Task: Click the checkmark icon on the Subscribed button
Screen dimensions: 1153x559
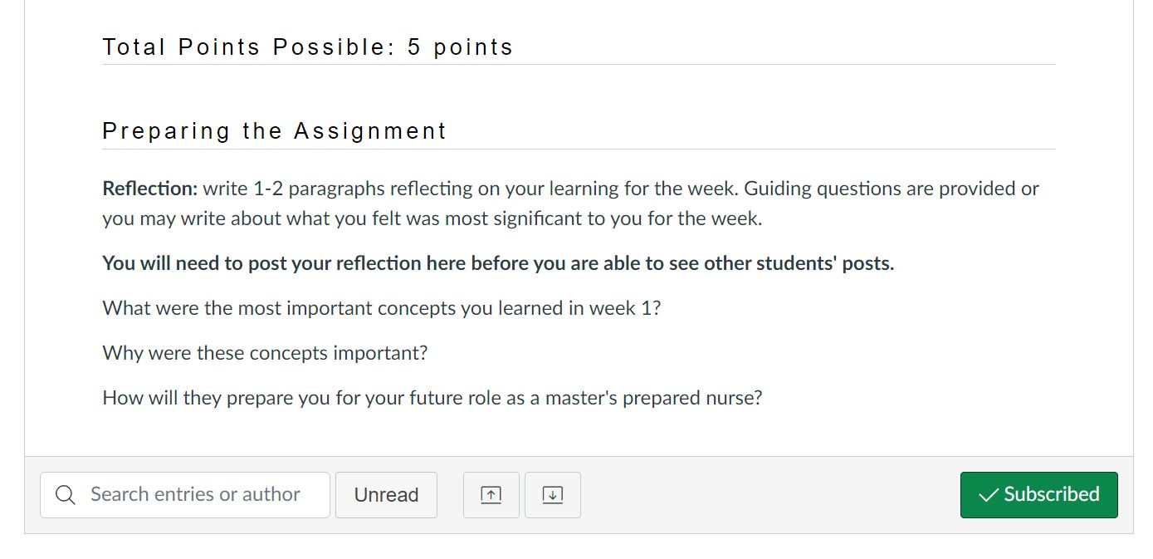Action: (986, 494)
